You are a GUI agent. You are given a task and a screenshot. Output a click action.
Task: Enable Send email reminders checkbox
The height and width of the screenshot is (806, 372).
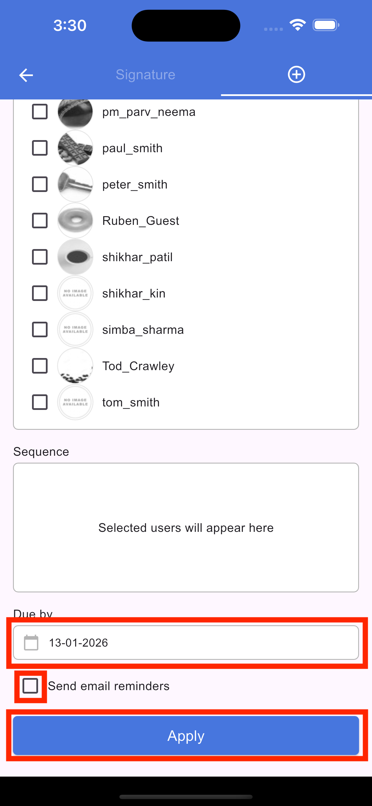click(x=30, y=686)
